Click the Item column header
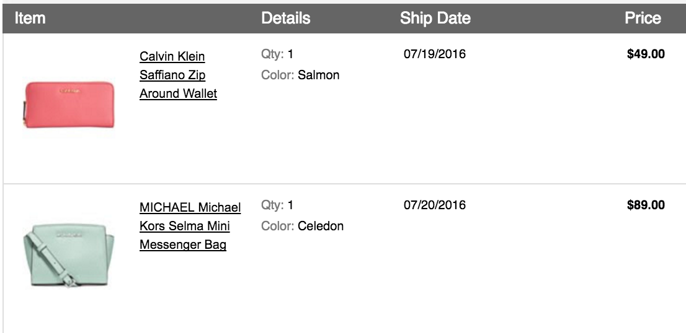686x333 pixels. pos(30,18)
